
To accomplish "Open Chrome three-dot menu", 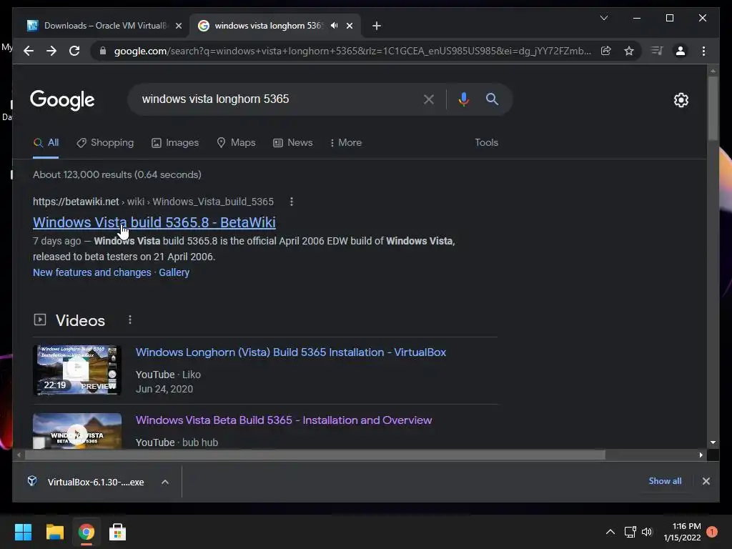I will (x=703, y=51).
